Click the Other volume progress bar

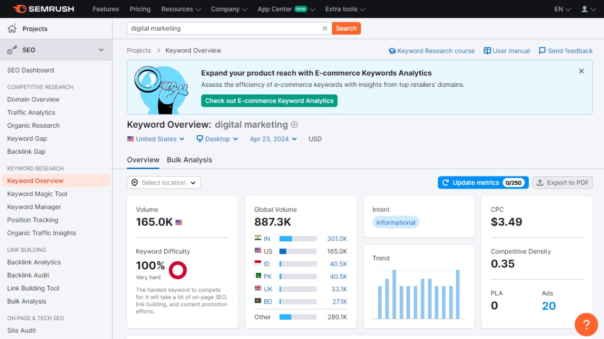click(x=298, y=317)
